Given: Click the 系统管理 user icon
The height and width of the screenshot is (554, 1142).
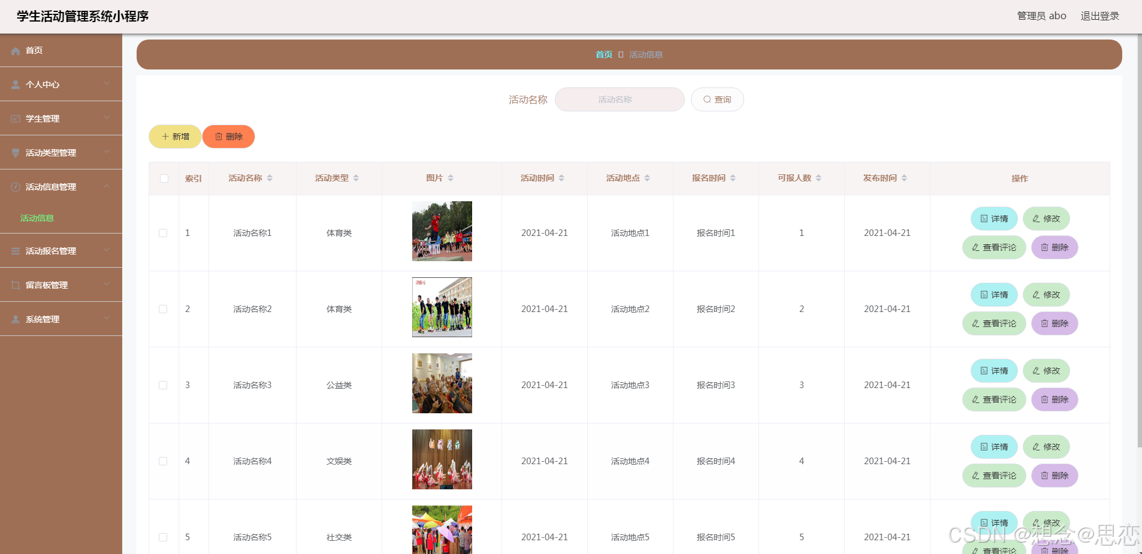Looking at the screenshot, I should pos(16,320).
